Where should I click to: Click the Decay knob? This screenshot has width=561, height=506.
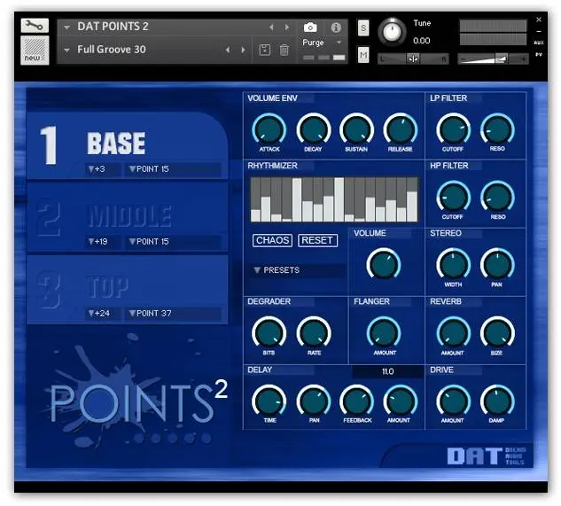314,129
